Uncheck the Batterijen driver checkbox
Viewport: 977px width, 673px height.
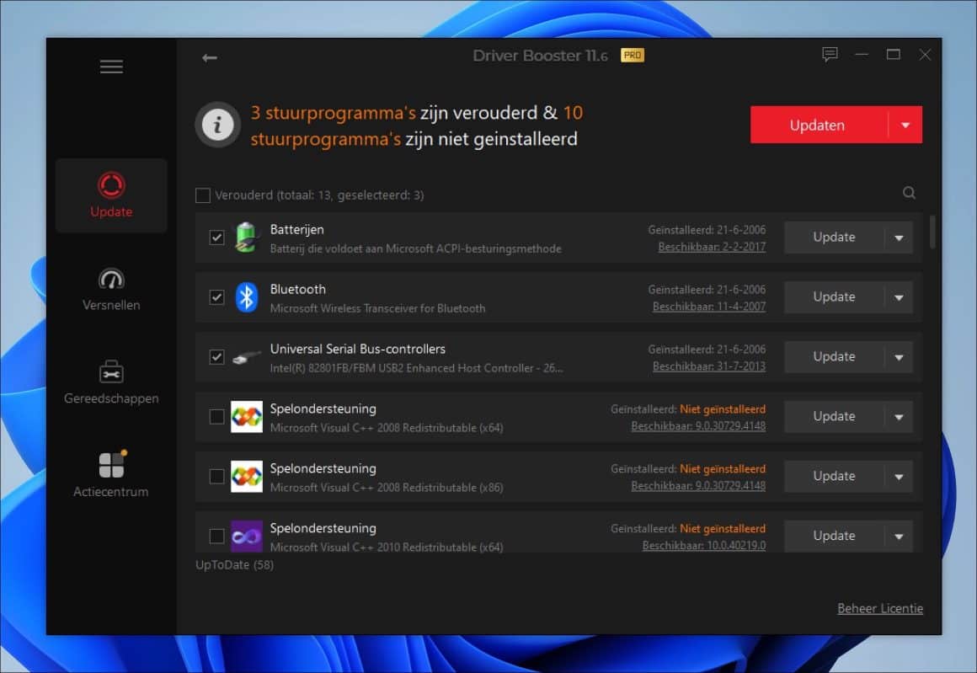(217, 237)
